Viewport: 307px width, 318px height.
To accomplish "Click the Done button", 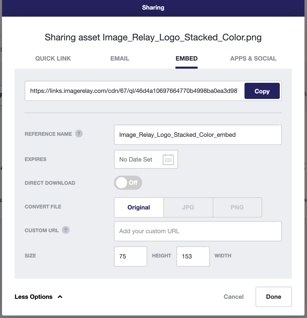I will pos(274,297).
